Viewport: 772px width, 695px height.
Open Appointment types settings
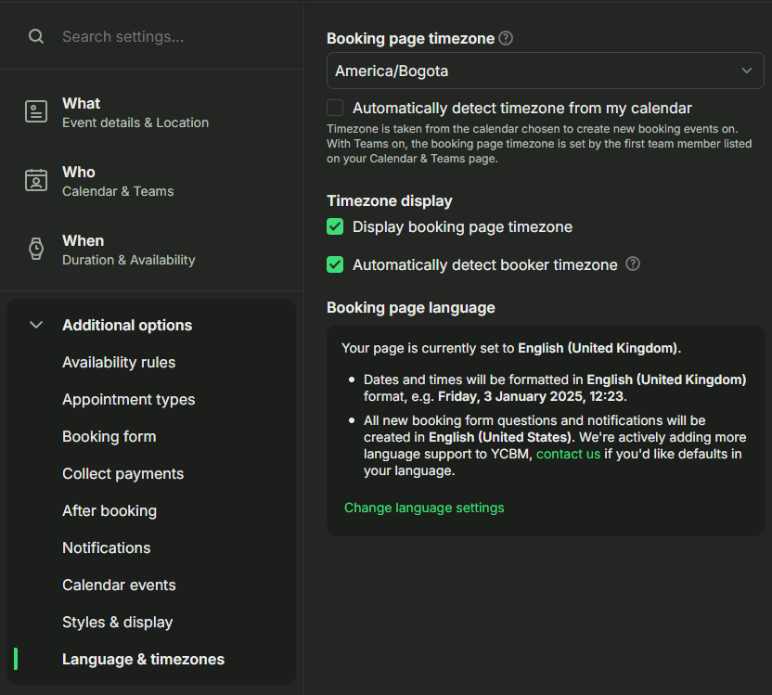(128, 400)
